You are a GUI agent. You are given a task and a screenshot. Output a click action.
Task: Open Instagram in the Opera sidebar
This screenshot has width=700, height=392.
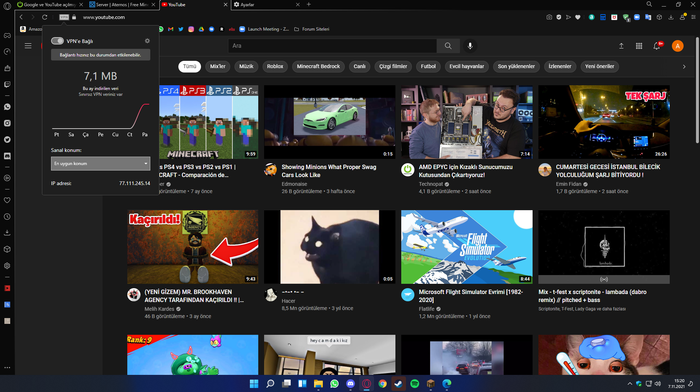pos(7,123)
